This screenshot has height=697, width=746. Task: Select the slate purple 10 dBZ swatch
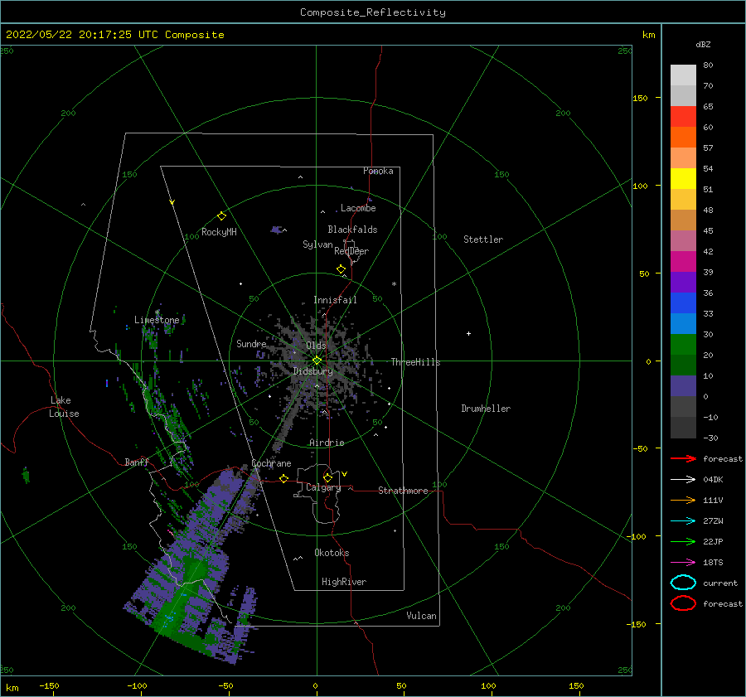pyautogui.click(x=683, y=386)
